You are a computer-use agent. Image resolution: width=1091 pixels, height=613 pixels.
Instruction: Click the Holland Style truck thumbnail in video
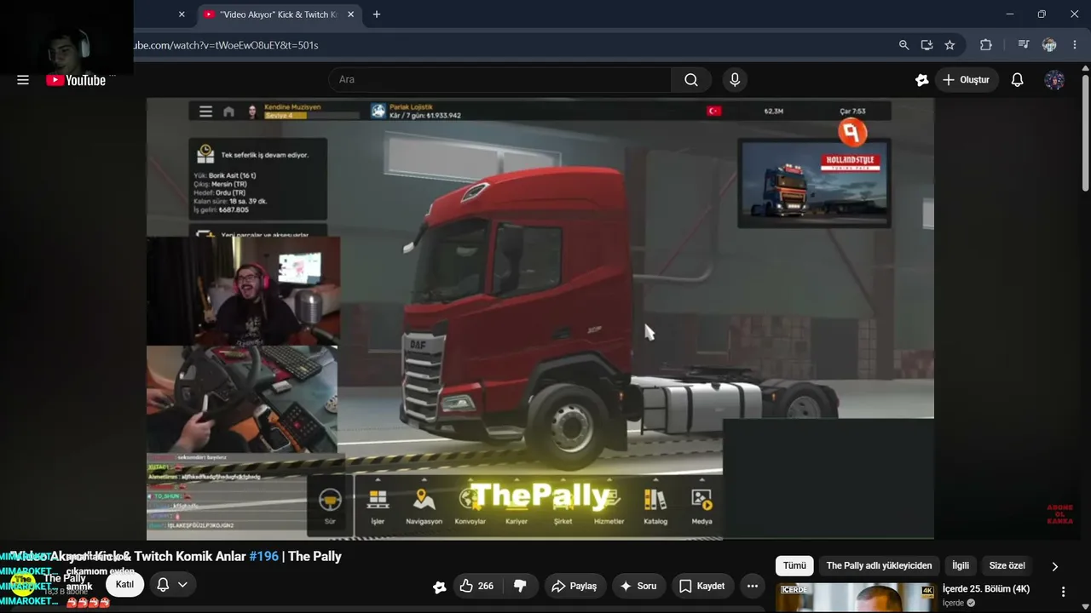[x=814, y=183]
